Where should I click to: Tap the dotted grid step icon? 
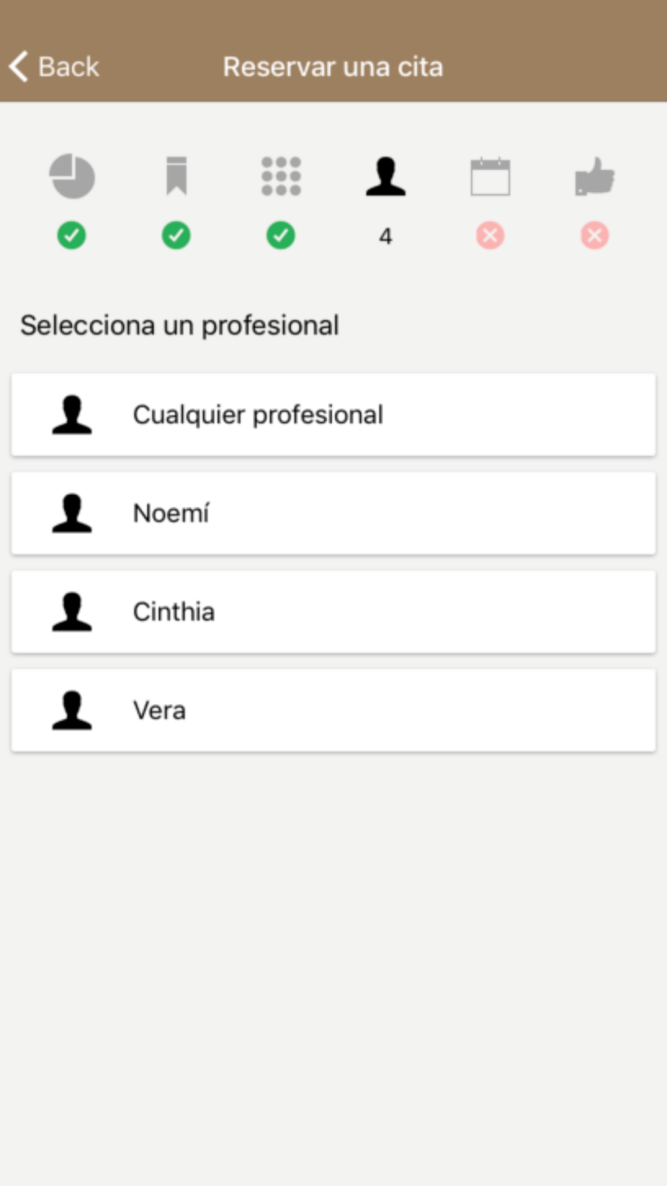click(x=281, y=176)
